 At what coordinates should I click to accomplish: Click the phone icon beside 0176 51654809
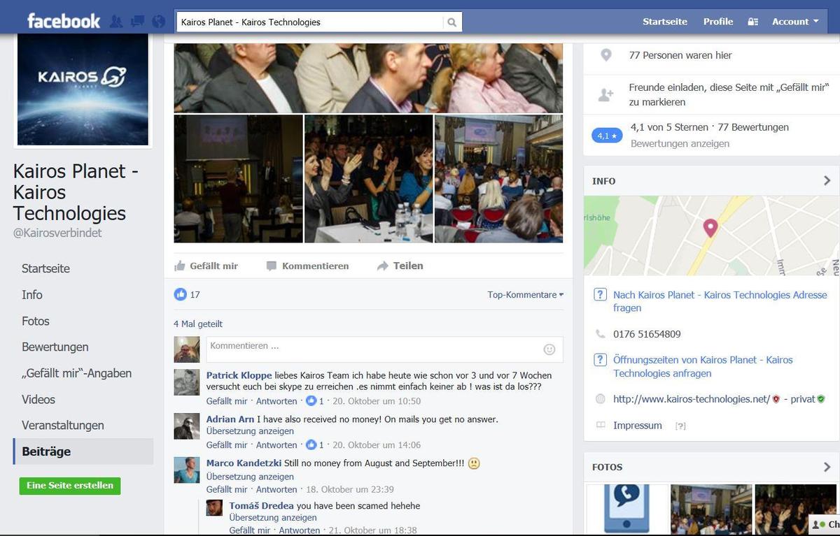600,334
